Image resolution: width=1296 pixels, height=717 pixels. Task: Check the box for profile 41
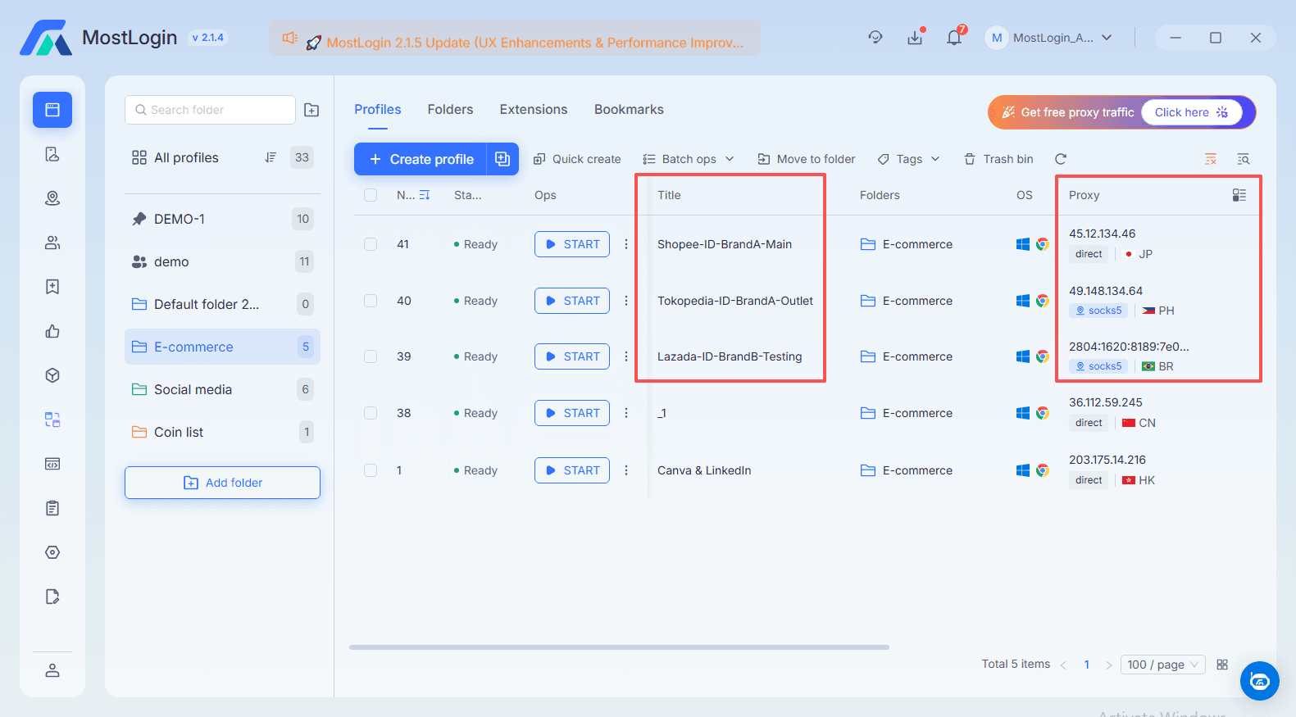pos(371,244)
